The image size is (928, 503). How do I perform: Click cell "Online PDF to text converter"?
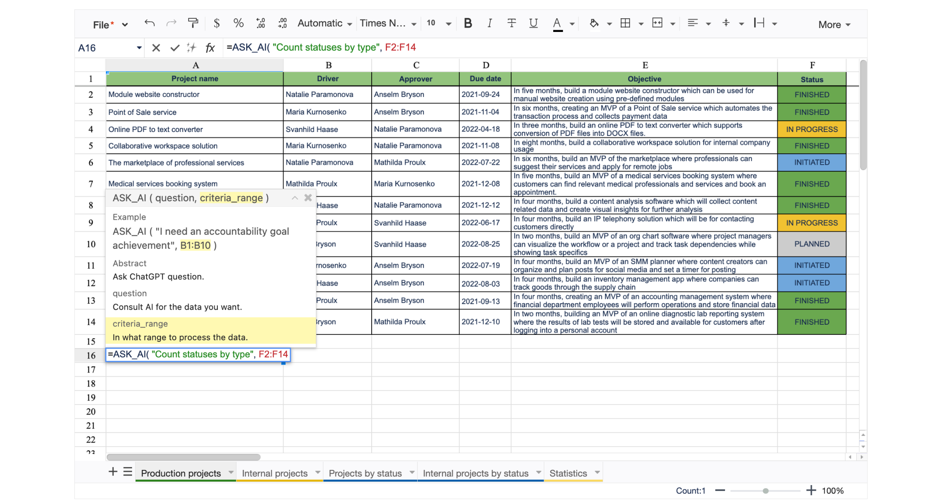(195, 129)
